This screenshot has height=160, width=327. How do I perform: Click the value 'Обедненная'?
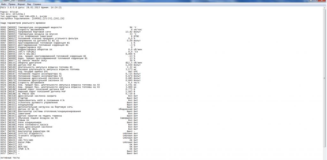coord(125,109)
